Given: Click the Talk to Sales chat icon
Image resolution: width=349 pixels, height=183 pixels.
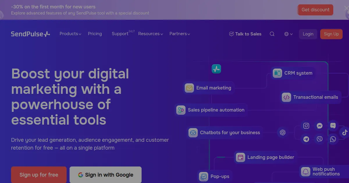Looking at the screenshot, I should tap(232, 34).
